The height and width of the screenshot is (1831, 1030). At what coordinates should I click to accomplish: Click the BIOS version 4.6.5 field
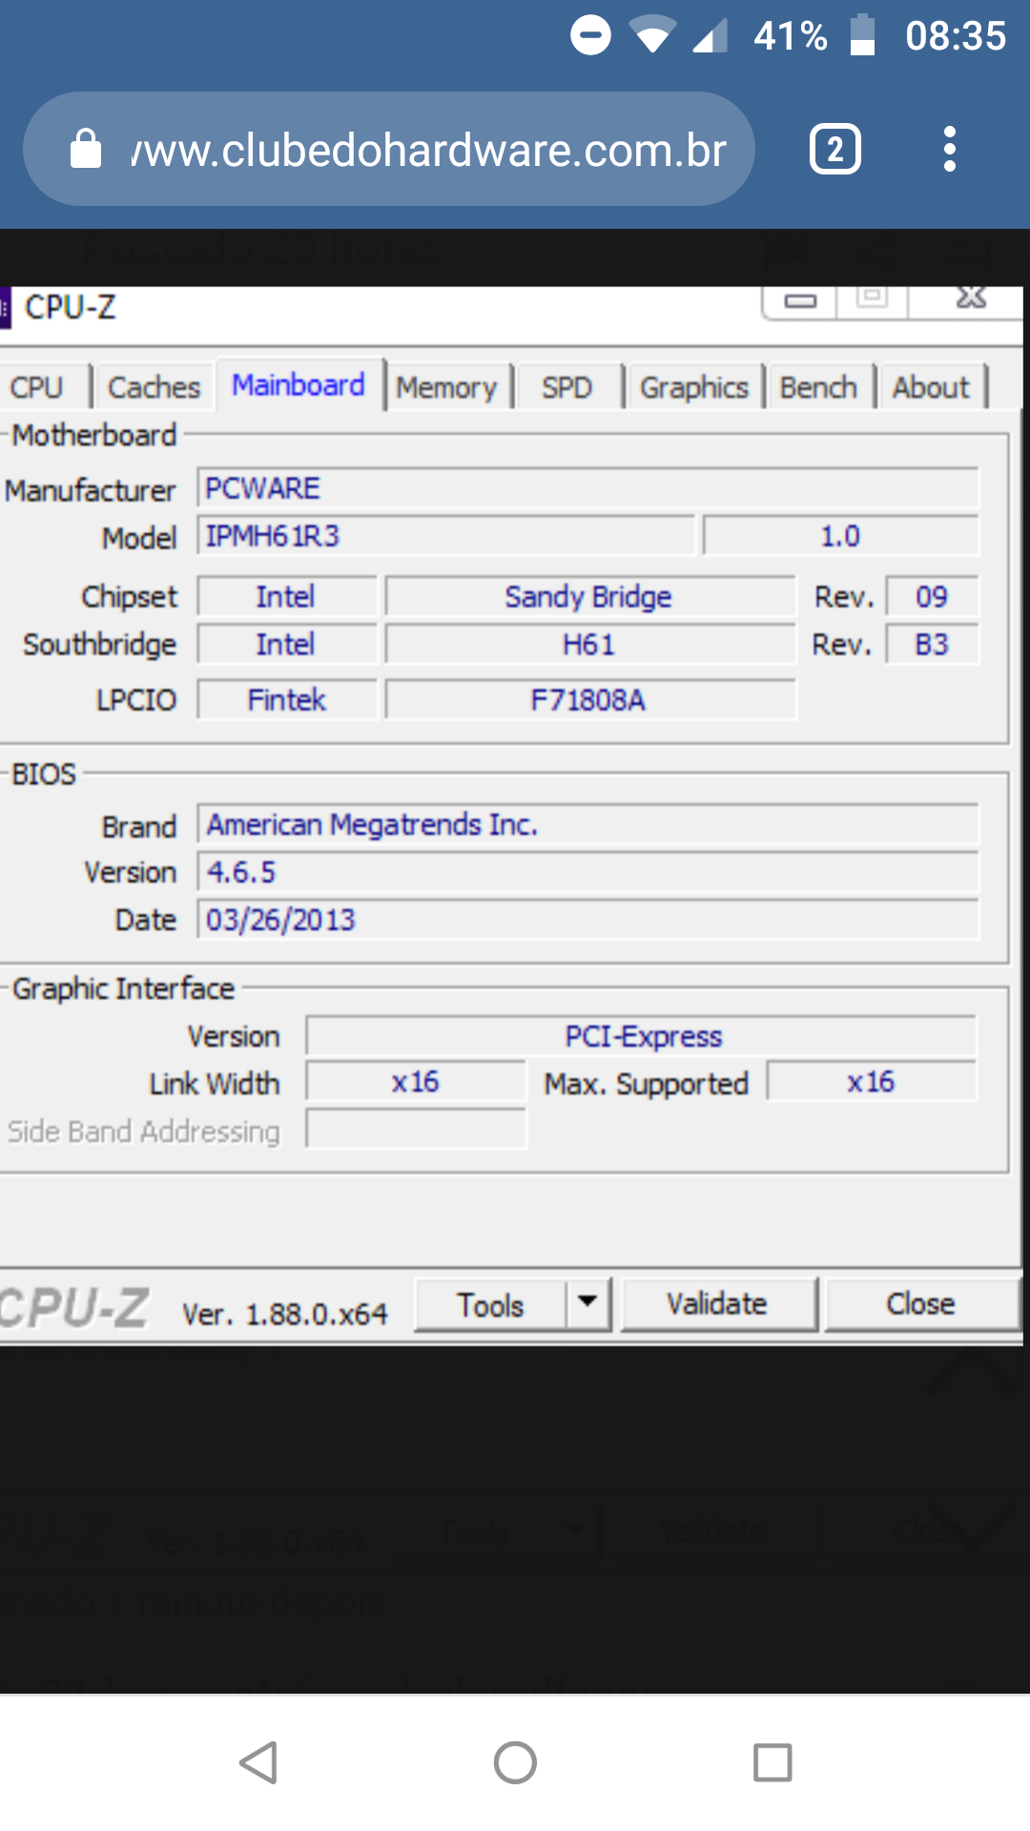[587, 872]
